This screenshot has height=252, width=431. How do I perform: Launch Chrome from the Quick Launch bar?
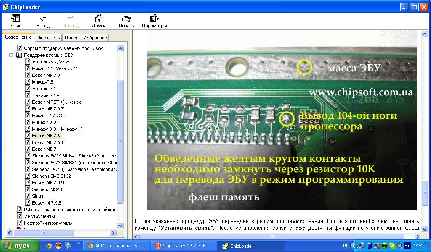[49, 246]
